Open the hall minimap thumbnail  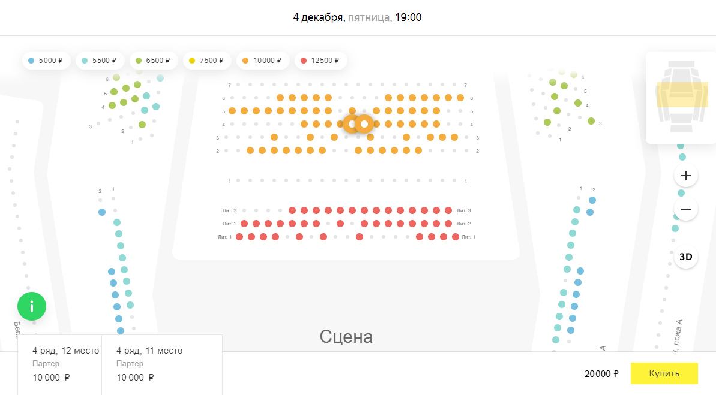coord(681,97)
